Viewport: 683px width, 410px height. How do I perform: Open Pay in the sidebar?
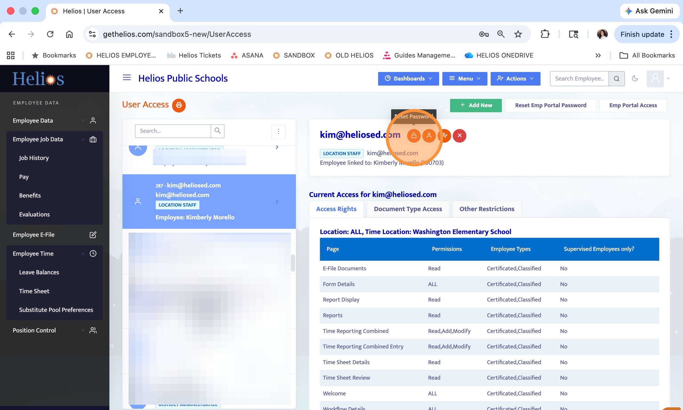pyautogui.click(x=24, y=177)
